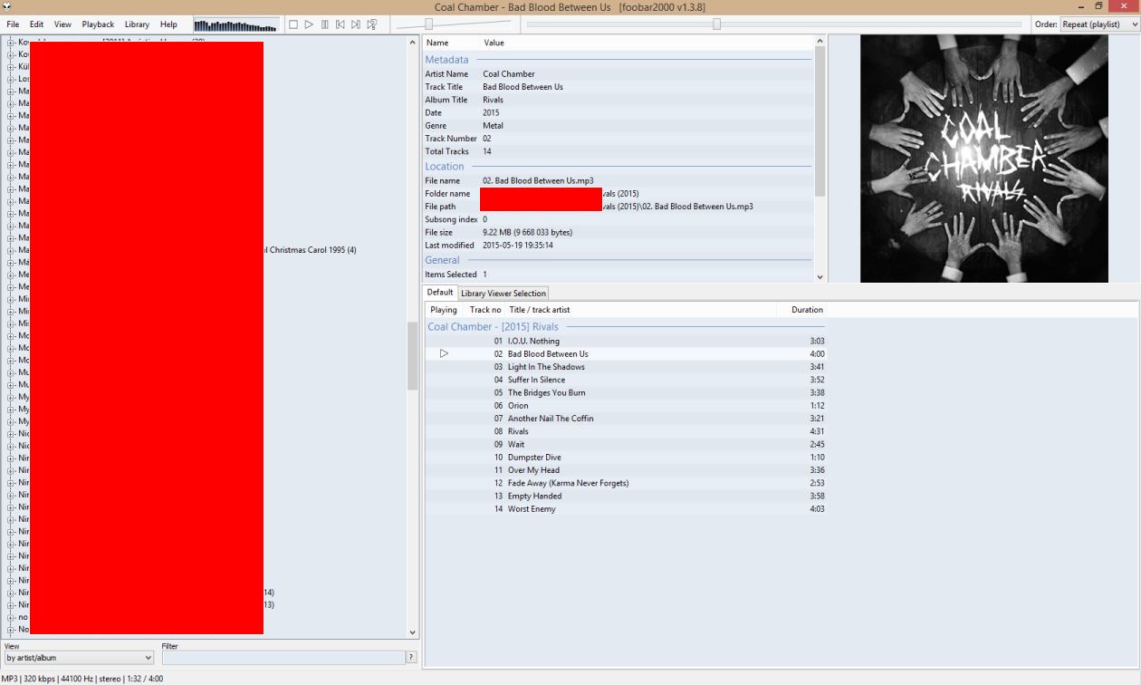Click the volume slider handle
This screenshot has height=685, width=1141.
pyautogui.click(x=428, y=24)
